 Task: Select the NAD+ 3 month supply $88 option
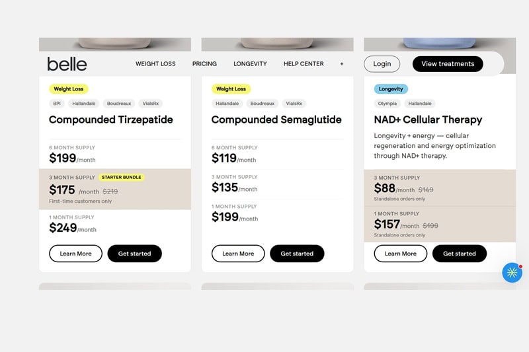(x=440, y=188)
